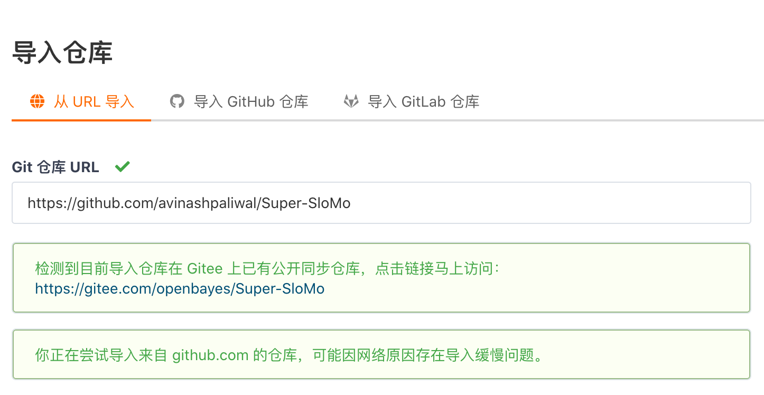Click github.com in the slow-import warning
Viewport: 764px width, 395px height.
pyautogui.click(x=210, y=355)
